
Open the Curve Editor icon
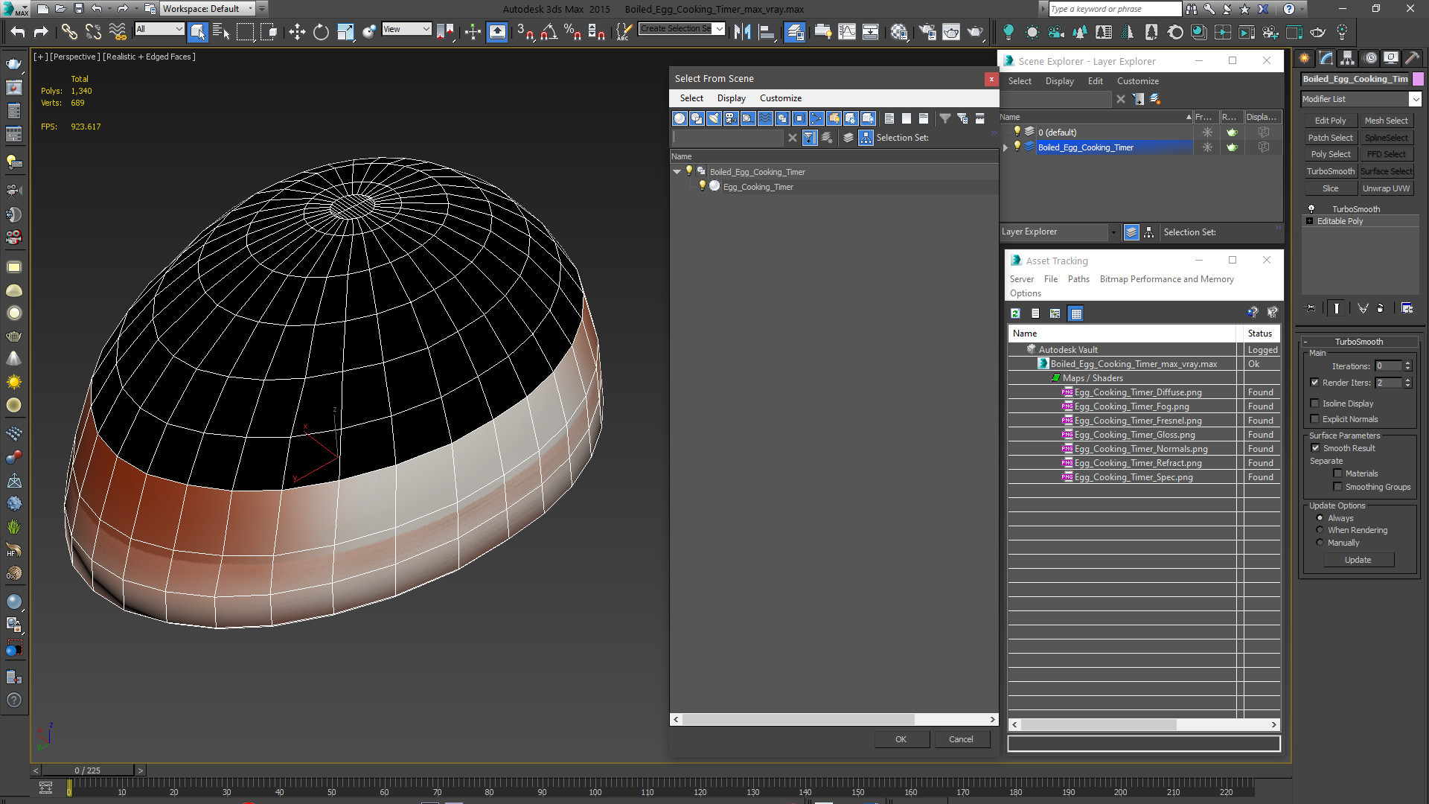click(846, 31)
